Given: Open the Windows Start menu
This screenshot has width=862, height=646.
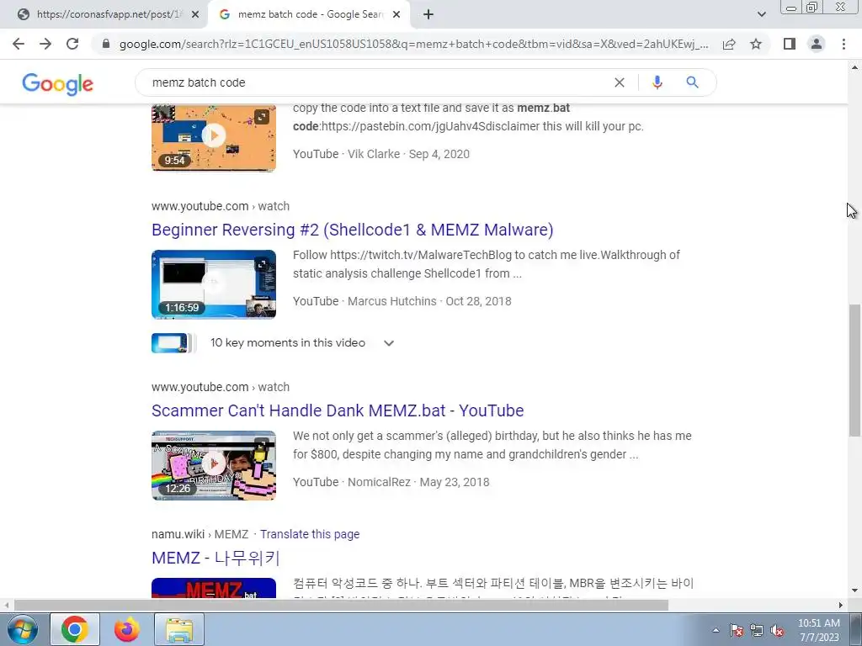Looking at the screenshot, I should [x=22, y=629].
